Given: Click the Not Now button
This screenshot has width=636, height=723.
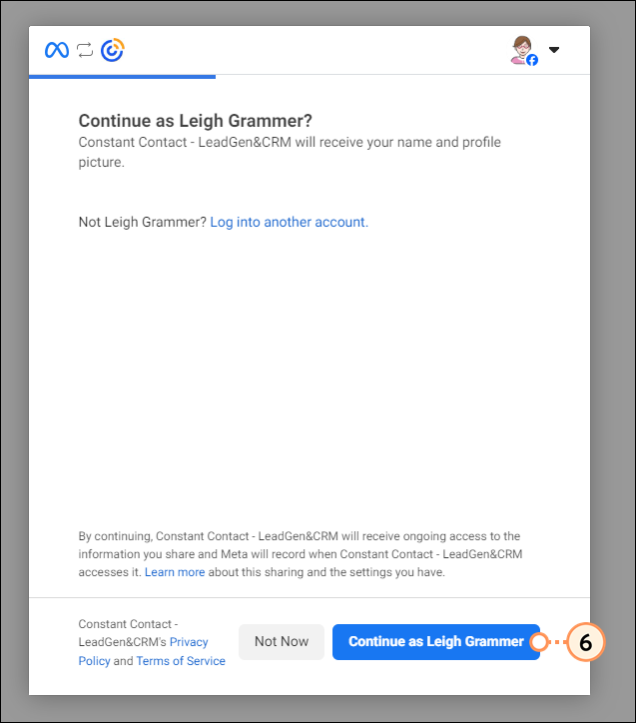Looking at the screenshot, I should click(x=282, y=642).
